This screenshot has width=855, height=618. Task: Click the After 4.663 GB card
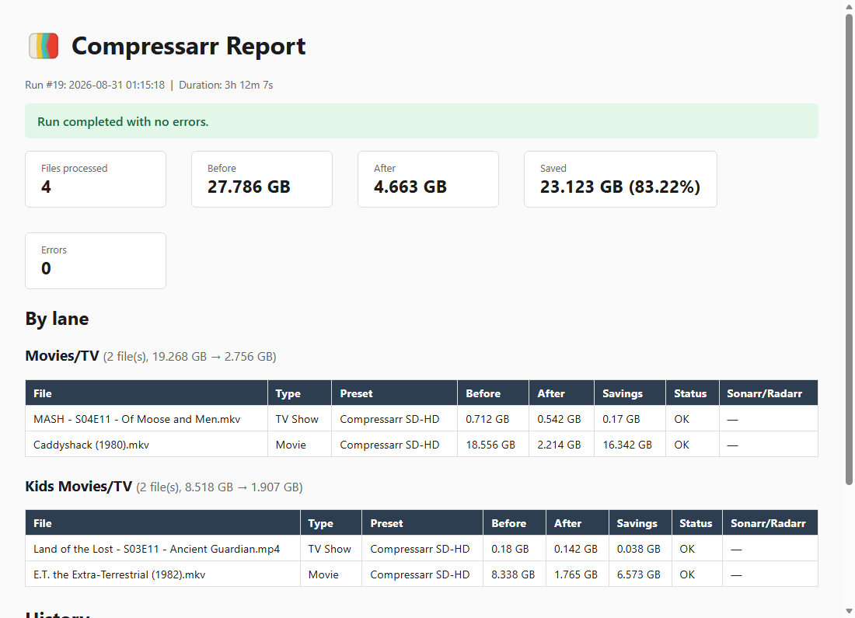tap(428, 179)
